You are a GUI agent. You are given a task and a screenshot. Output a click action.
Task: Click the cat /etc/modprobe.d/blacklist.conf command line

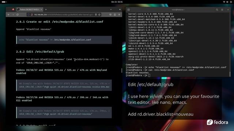tap(160, 70)
